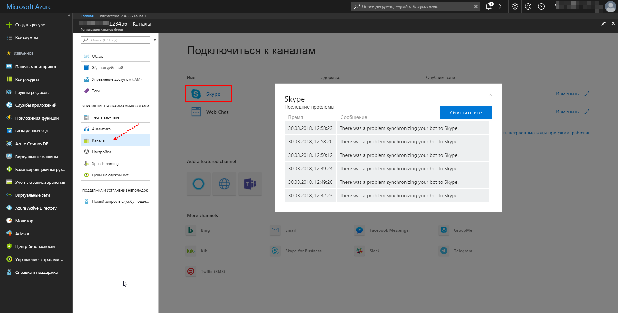Launch Cloud Shell from the top bar

tap(501, 6)
